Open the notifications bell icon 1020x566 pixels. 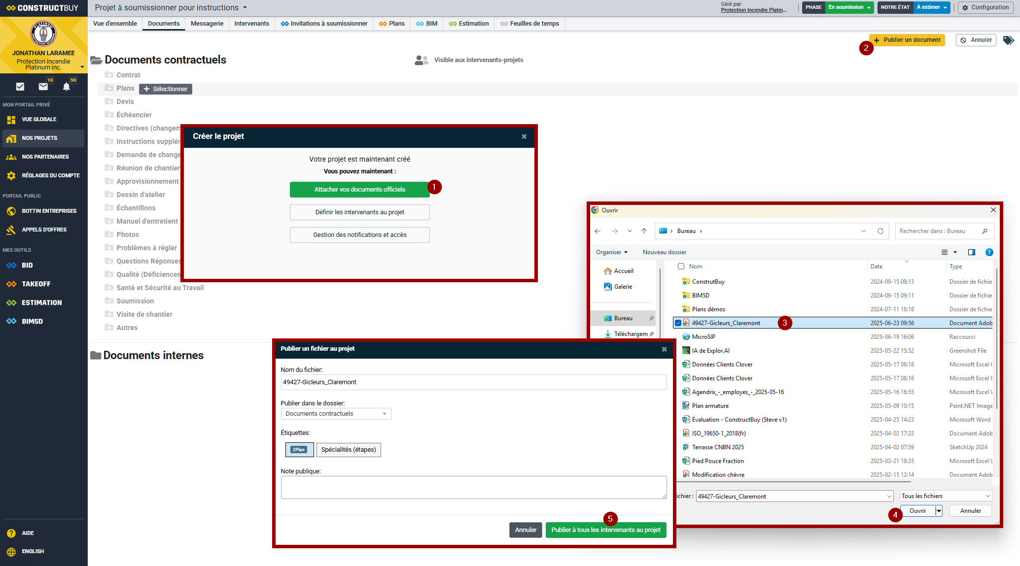click(x=67, y=87)
